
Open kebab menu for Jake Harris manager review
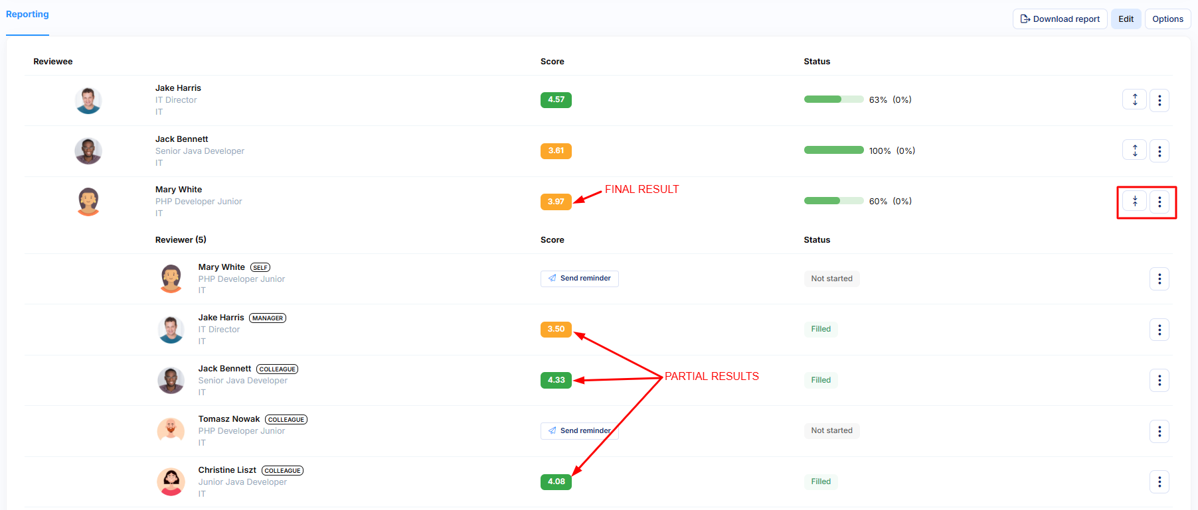1159,330
